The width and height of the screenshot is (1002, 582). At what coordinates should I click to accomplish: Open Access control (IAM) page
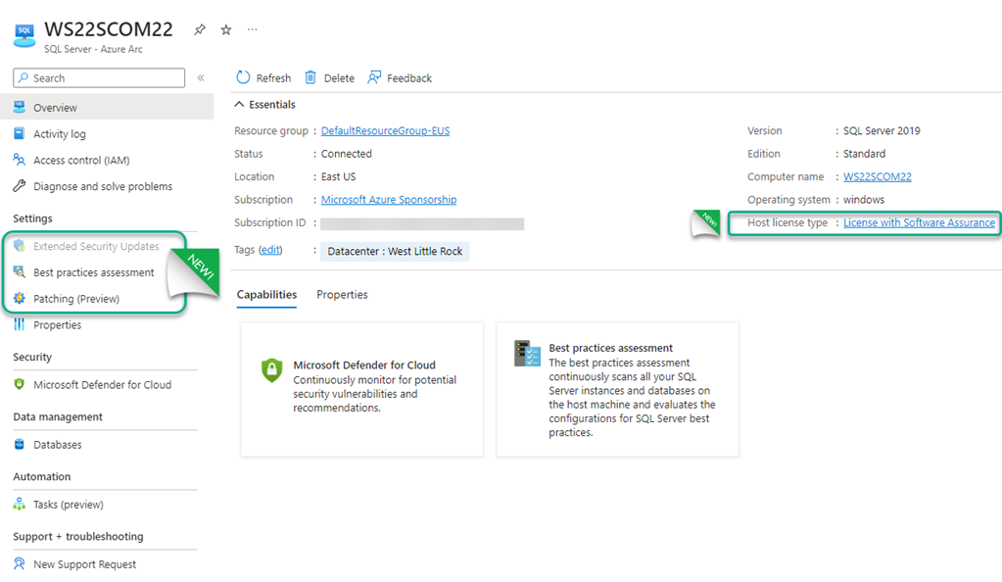80,161
